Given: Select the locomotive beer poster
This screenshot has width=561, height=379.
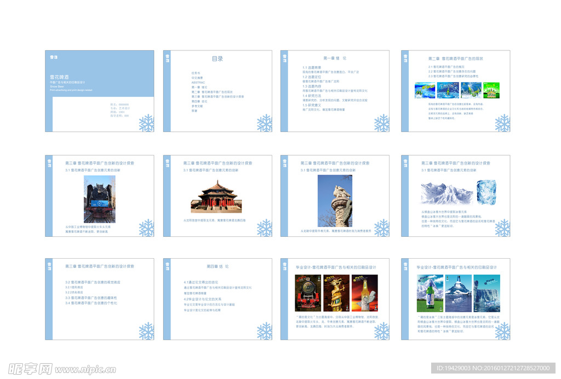Looking at the screenshot, I should coord(308,293).
